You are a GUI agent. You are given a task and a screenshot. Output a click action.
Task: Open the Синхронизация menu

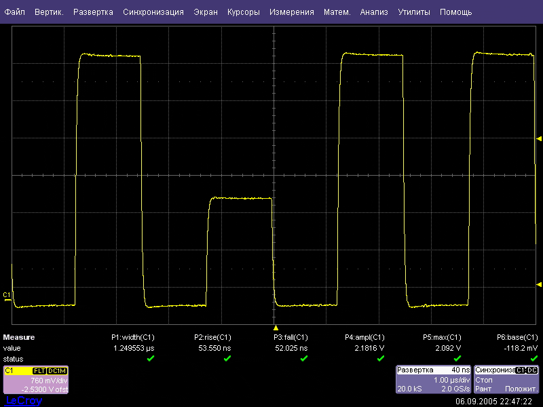[x=153, y=12]
